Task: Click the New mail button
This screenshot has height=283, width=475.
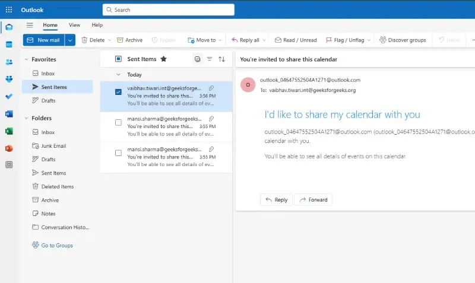Action: click(x=43, y=40)
